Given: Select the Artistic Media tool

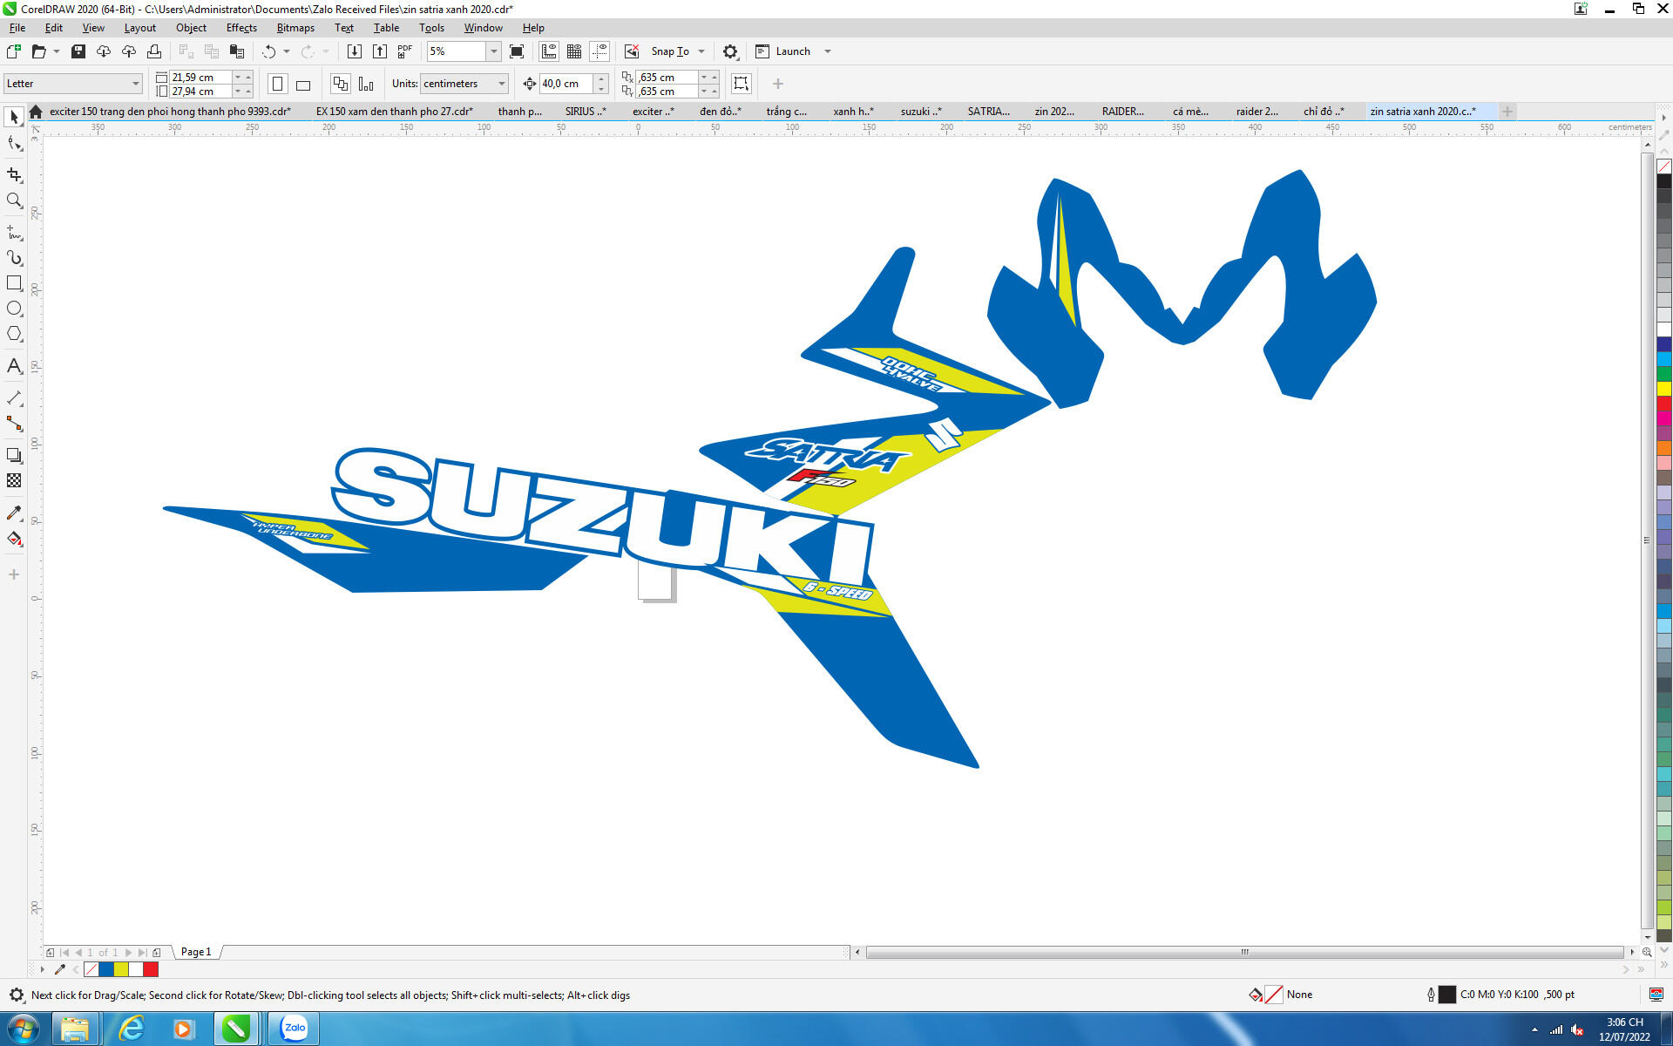Looking at the screenshot, I should coord(14,258).
